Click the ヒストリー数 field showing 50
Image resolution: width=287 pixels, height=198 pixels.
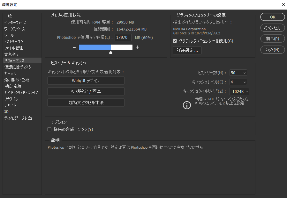click(236, 73)
